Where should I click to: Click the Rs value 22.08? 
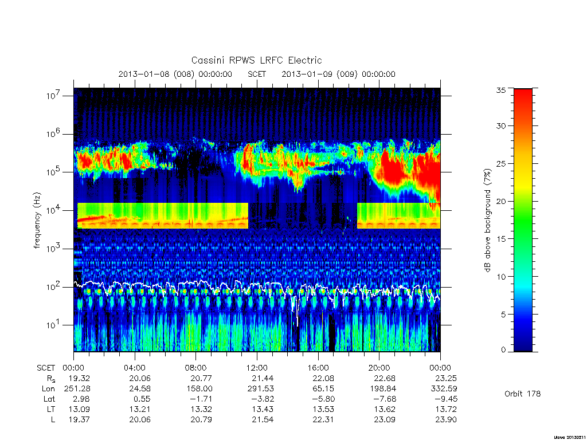coord(323,378)
